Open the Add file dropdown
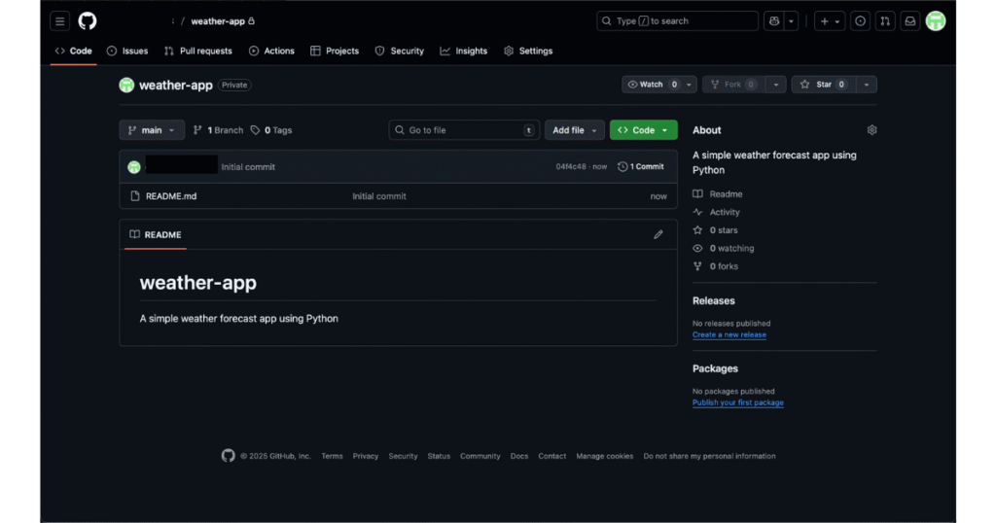 [574, 130]
